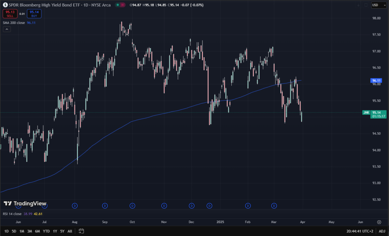389x236 pixels.
Task: Select the 1D time range
Action: click(6, 231)
